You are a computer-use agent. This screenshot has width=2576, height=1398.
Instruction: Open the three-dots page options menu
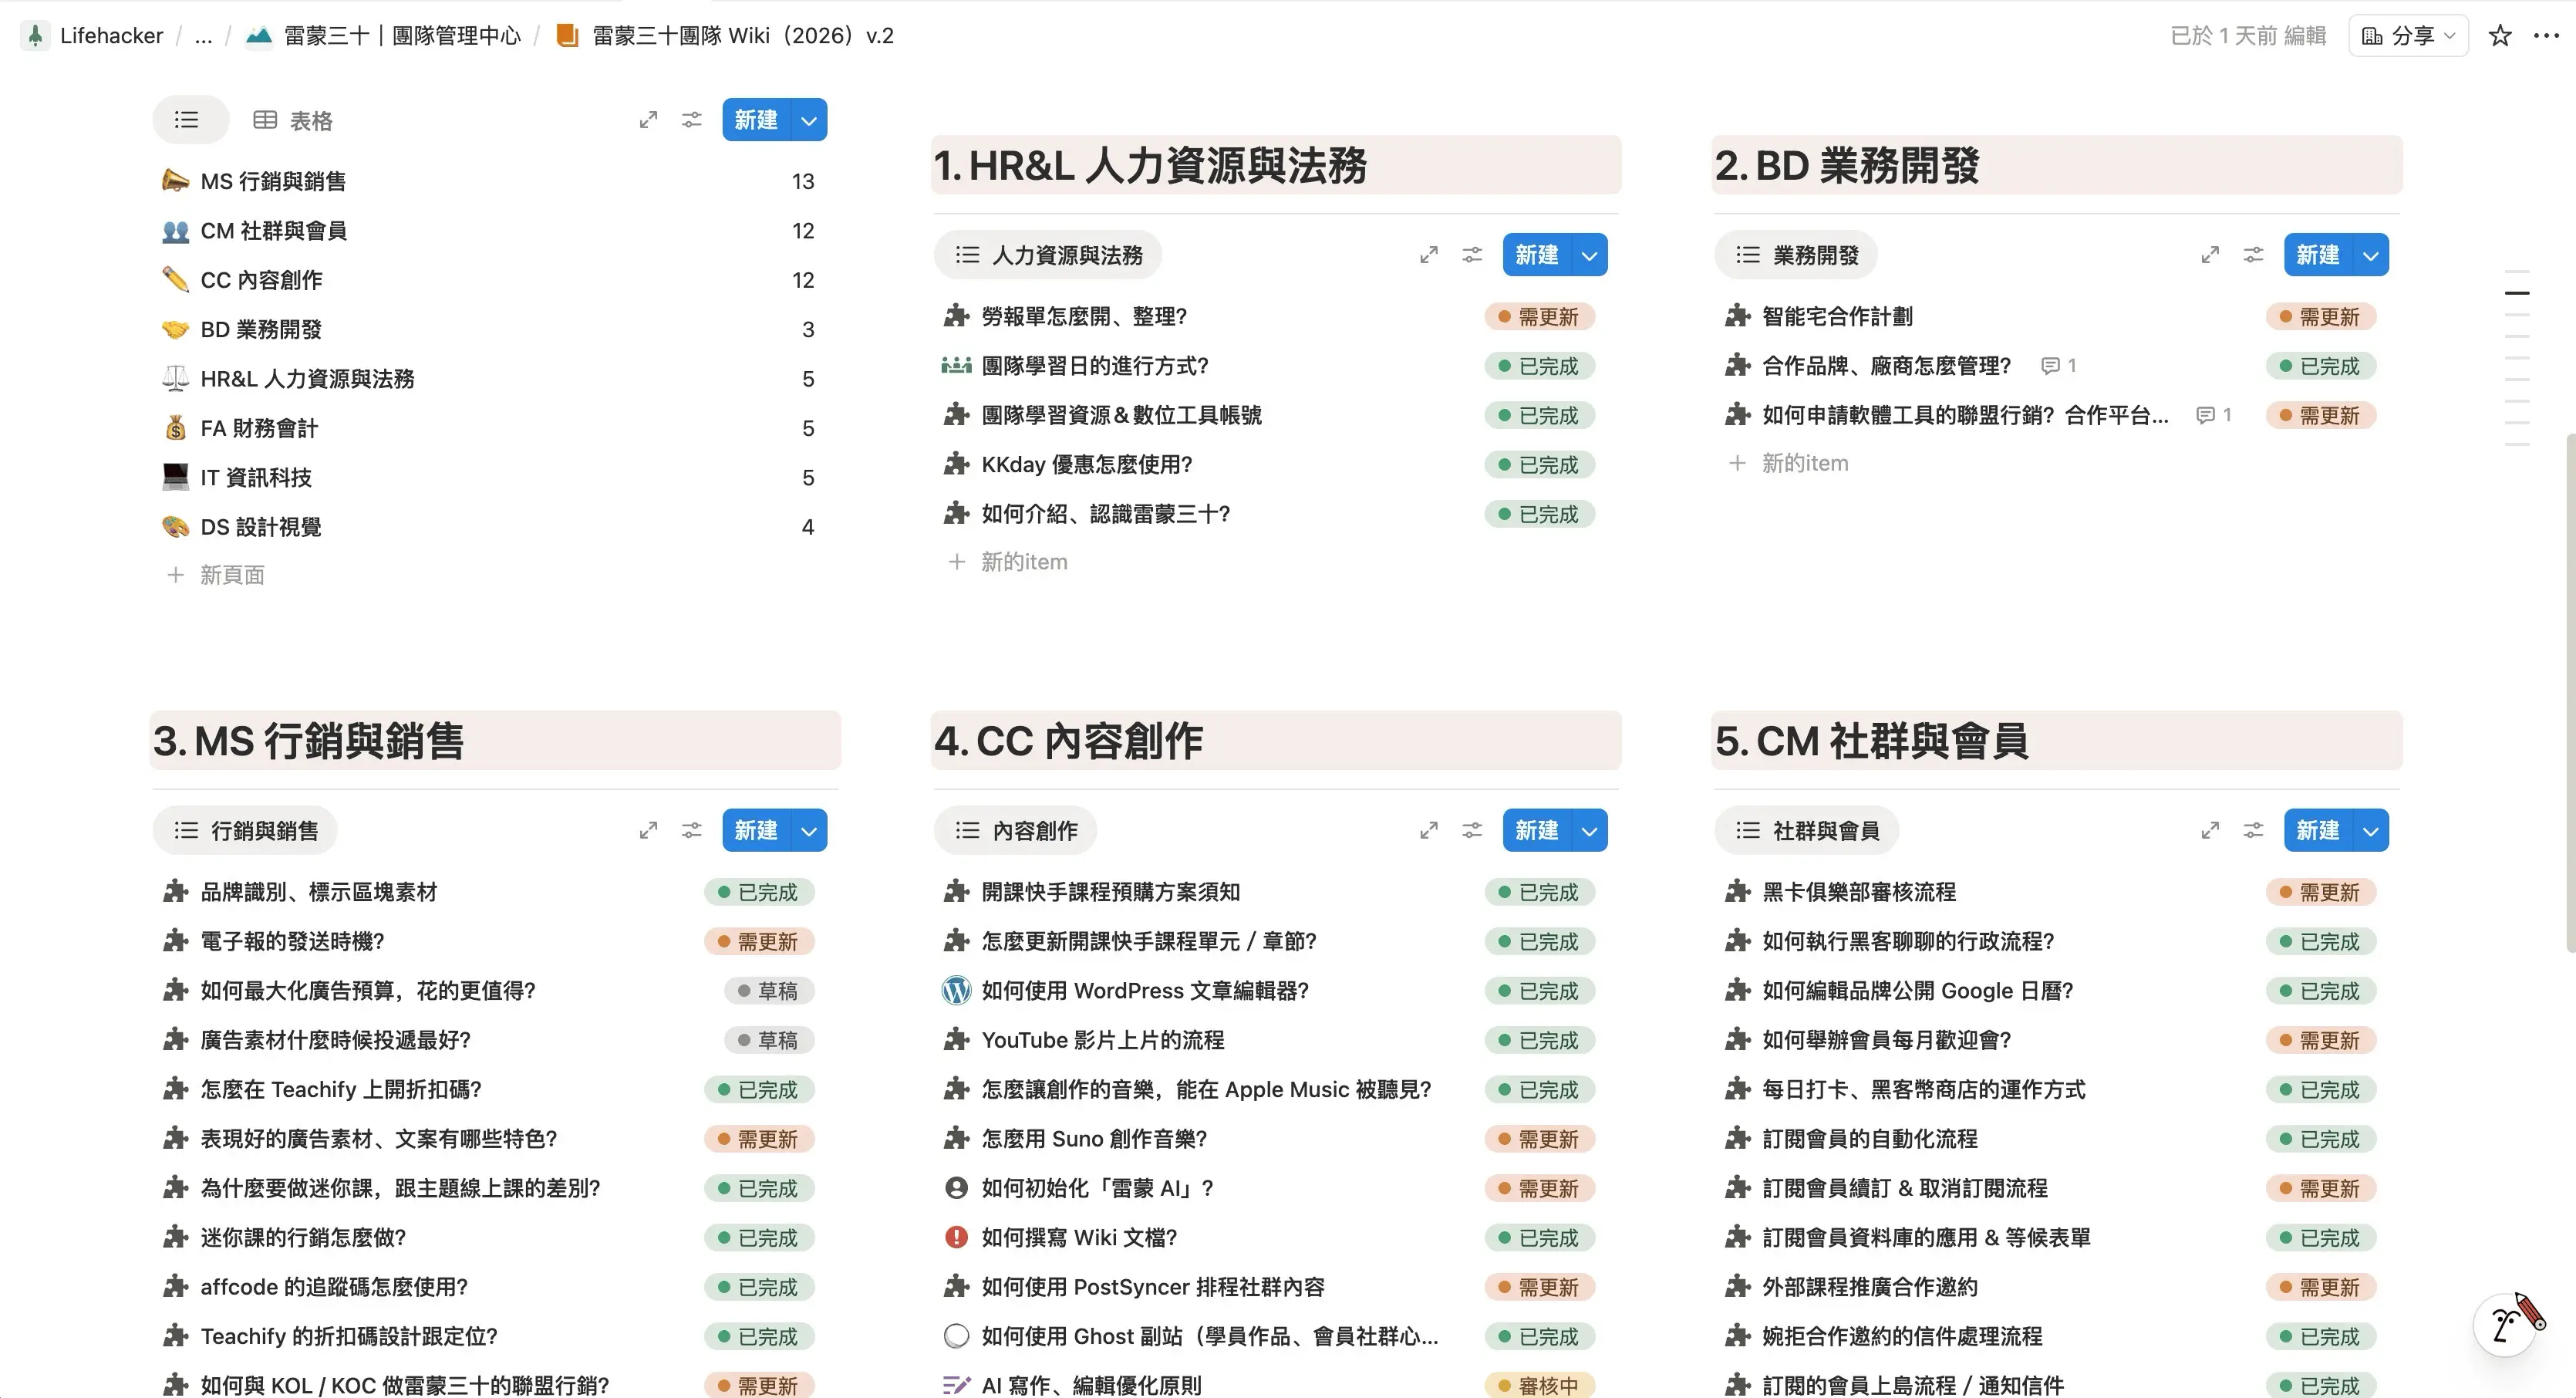2546,36
